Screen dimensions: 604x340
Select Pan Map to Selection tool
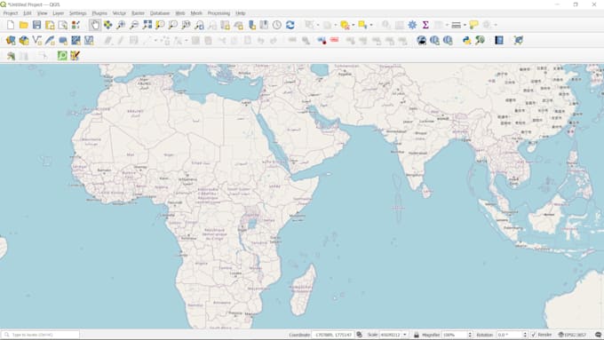click(x=107, y=25)
